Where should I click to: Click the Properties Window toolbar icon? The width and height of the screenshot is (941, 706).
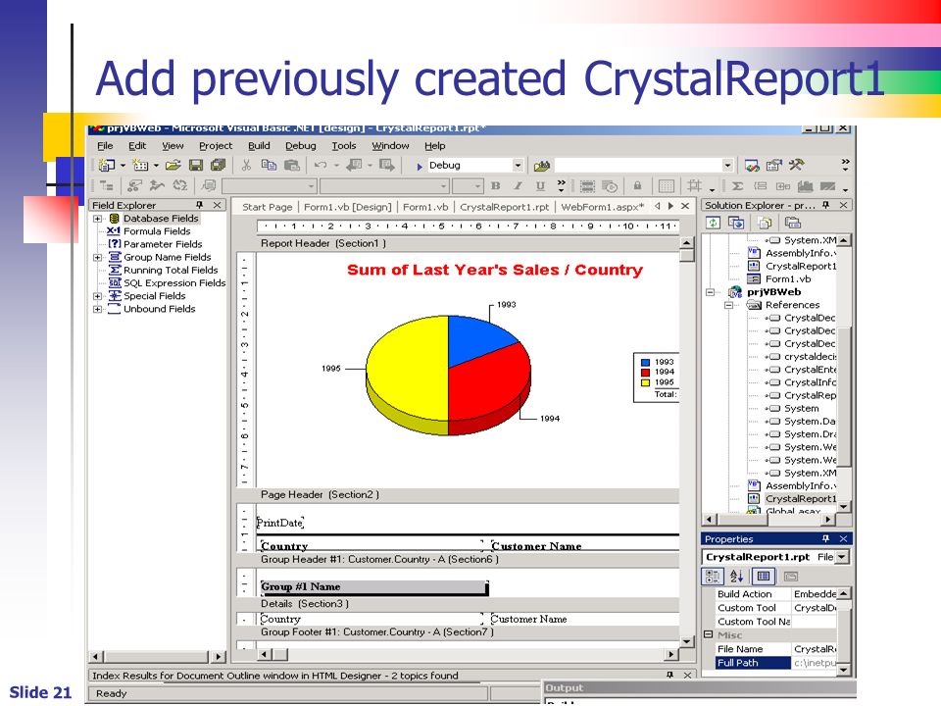point(774,165)
